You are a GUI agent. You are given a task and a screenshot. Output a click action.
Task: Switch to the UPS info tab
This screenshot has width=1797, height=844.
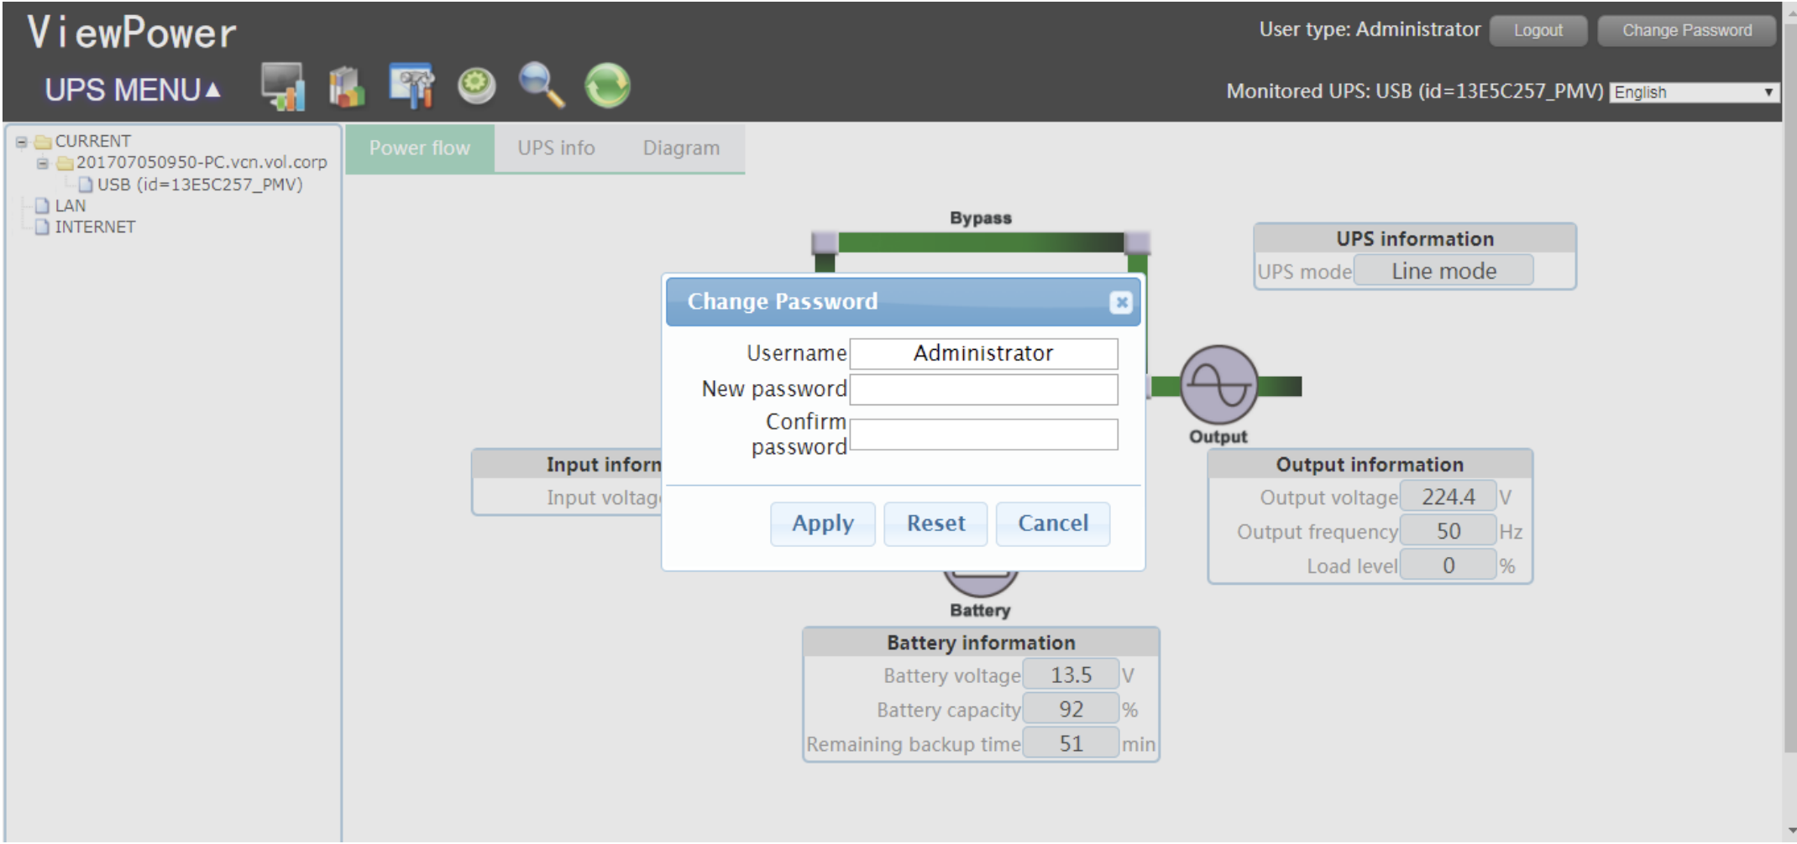[556, 148]
